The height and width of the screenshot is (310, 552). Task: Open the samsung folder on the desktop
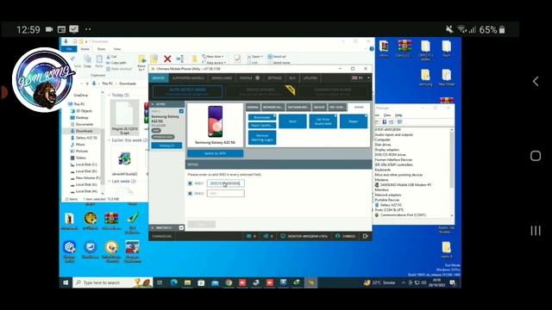425,77
